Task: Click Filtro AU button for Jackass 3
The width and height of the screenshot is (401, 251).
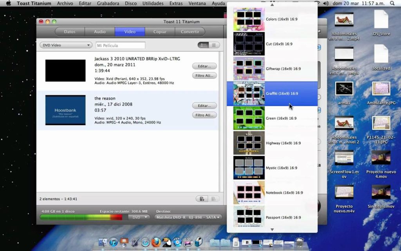Action: click(x=204, y=76)
